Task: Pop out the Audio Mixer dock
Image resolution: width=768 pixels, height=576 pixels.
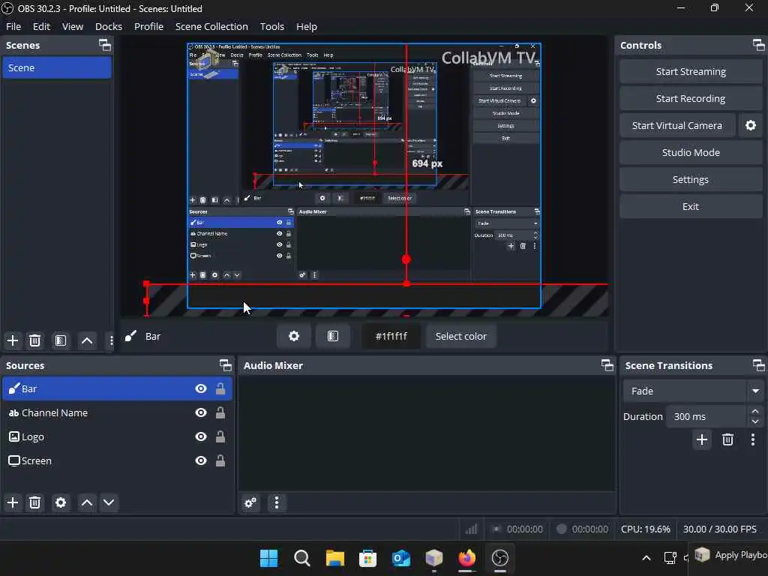Action: [x=607, y=365]
